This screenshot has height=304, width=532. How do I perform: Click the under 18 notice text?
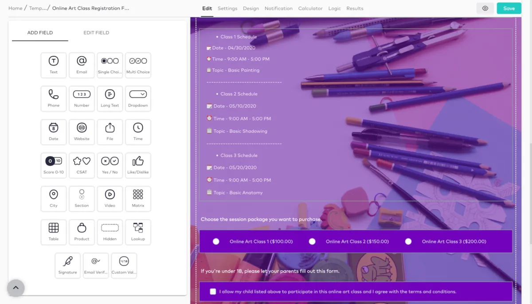[x=270, y=271]
